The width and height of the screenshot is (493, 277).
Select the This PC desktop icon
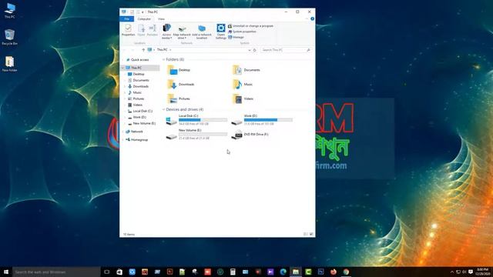pyautogui.click(x=10, y=10)
